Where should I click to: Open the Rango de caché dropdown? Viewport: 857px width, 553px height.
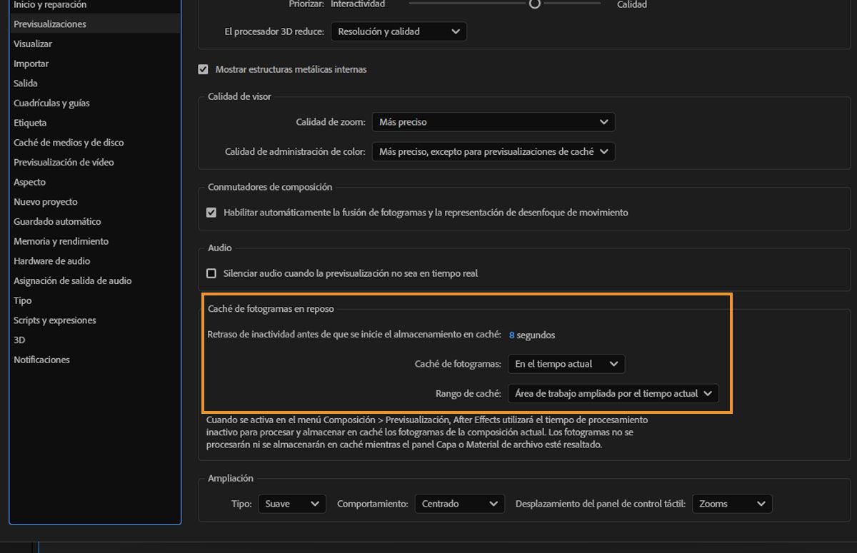[x=613, y=393]
